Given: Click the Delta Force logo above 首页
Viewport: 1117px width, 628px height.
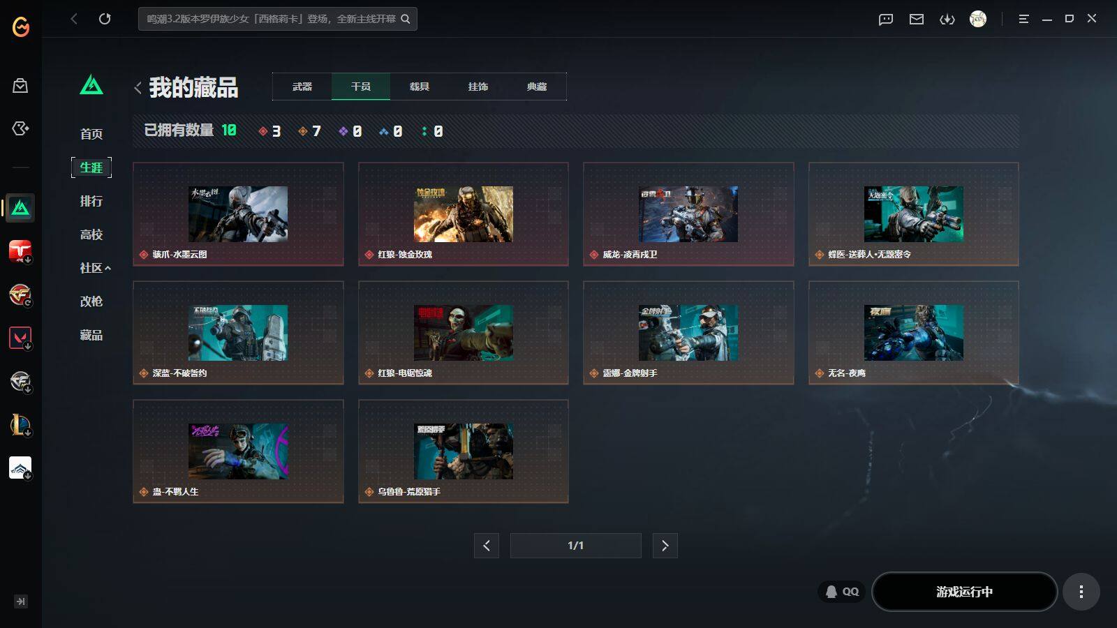Looking at the screenshot, I should pyautogui.click(x=91, y=85).
